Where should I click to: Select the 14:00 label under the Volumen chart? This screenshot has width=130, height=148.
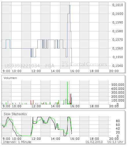[x=56, y=106]
